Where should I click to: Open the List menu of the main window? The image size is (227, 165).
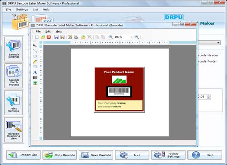(35, 9)
